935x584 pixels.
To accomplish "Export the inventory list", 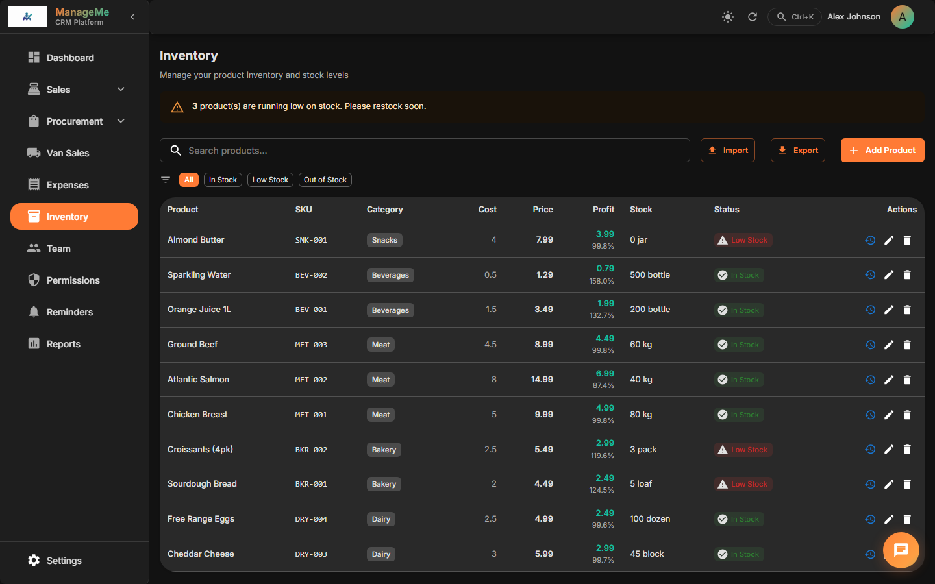I will click(x=798, y=150).
